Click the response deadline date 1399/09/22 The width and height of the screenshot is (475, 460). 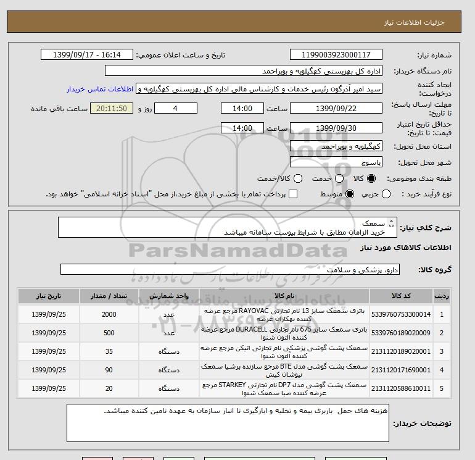tap(336, 108)
